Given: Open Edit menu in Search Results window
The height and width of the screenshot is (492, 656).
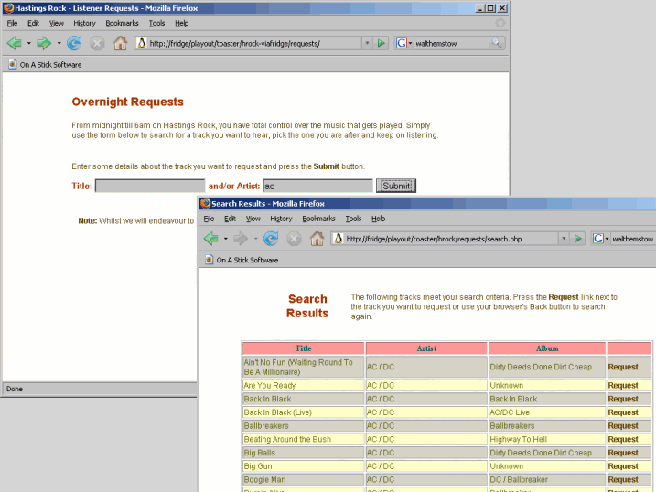Looking at the screenshot, I should 230,219.
